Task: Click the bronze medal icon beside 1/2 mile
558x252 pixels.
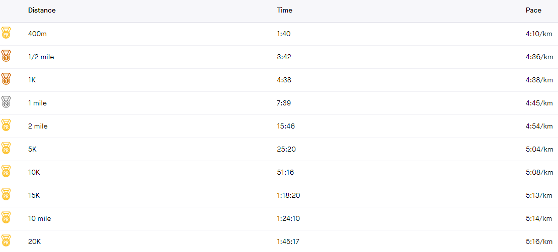Action: [6, 56]
